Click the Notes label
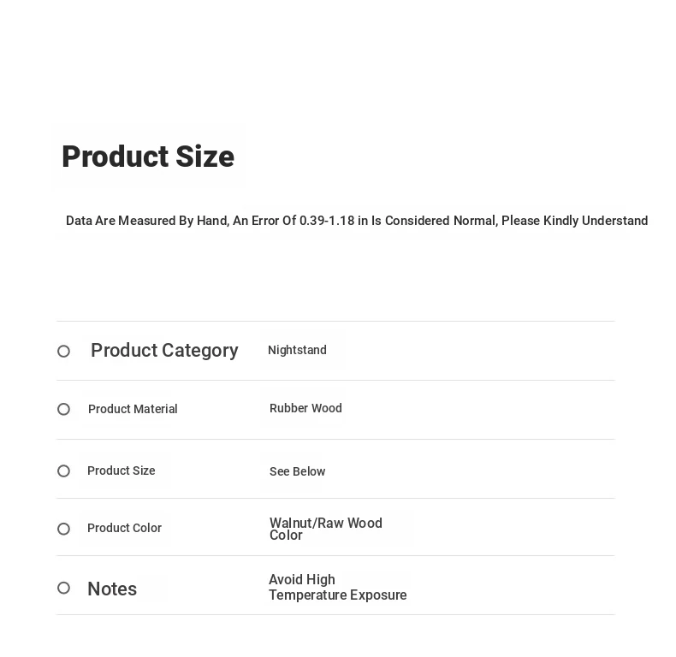 112,589
